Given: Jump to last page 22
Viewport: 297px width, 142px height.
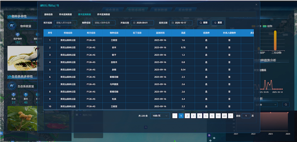Looking at the screenshot, I should pos(224,116).
